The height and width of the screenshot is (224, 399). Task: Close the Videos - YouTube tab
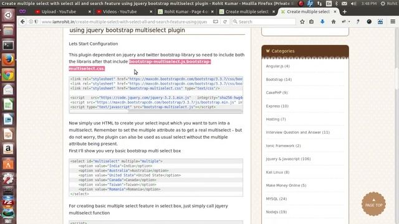click(151, 12)
